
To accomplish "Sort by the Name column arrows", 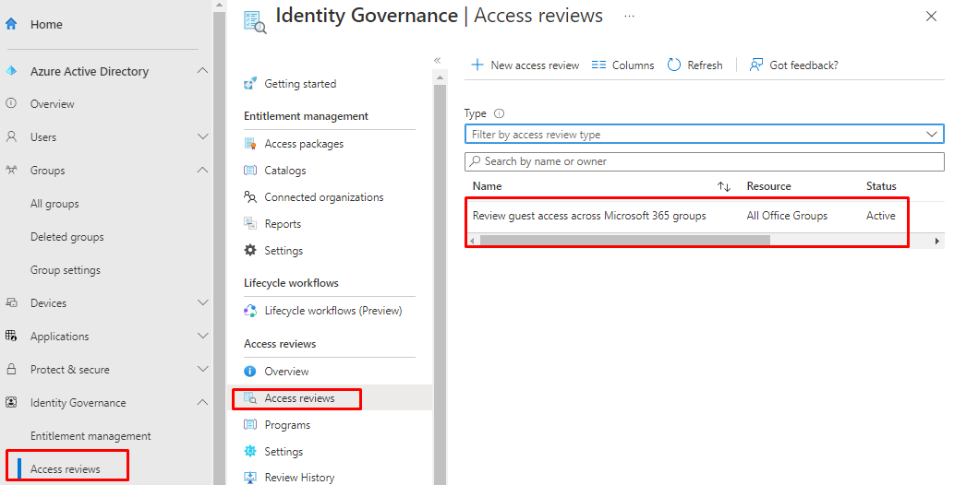I will tap(724, 186).
